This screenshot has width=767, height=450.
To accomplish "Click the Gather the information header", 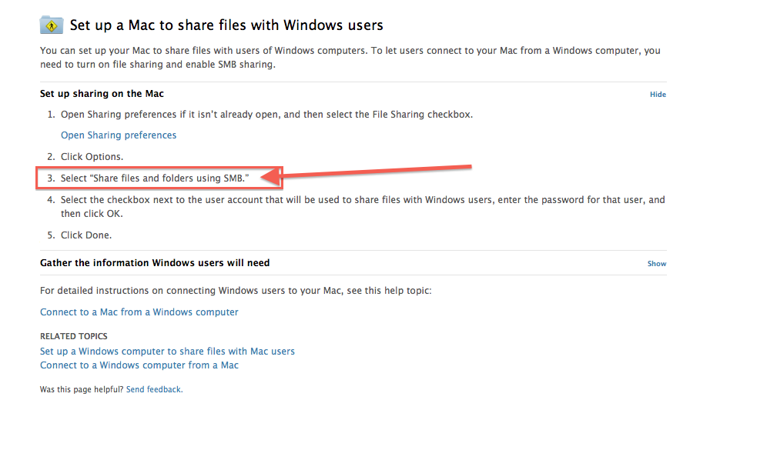I will pos(155,263).
